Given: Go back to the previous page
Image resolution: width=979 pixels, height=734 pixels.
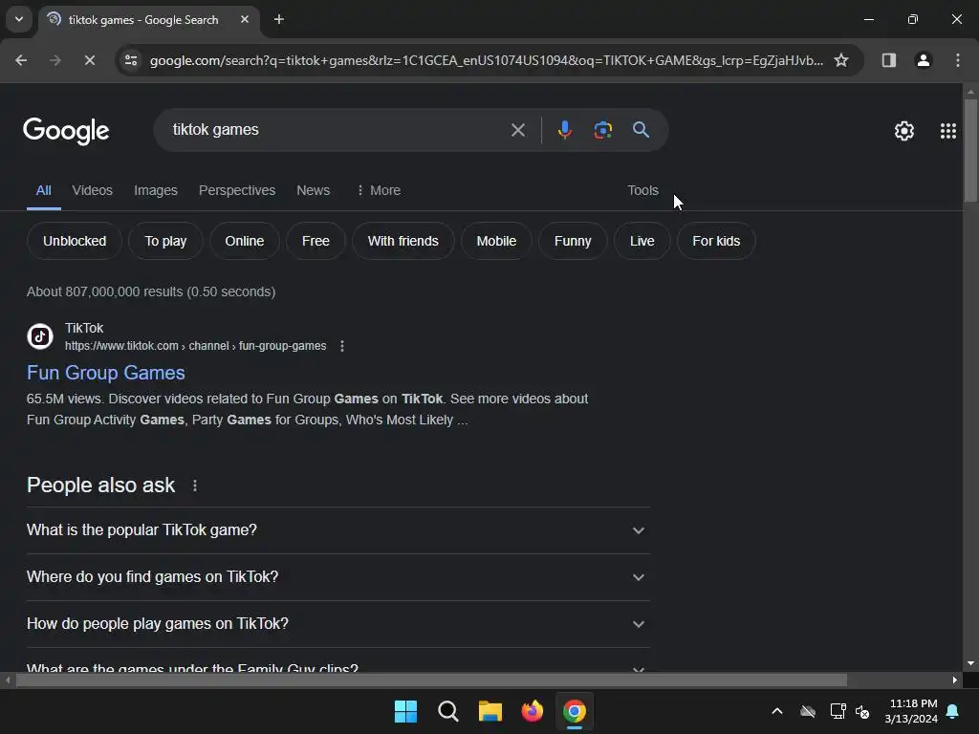Looking at the screenshot, I should (21, 60).
